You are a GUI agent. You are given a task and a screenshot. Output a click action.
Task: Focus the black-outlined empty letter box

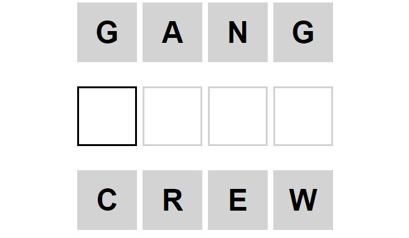(x=107, y=116)
